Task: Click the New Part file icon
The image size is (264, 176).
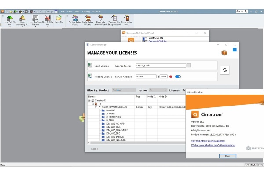Action: (x=10, y=18)
